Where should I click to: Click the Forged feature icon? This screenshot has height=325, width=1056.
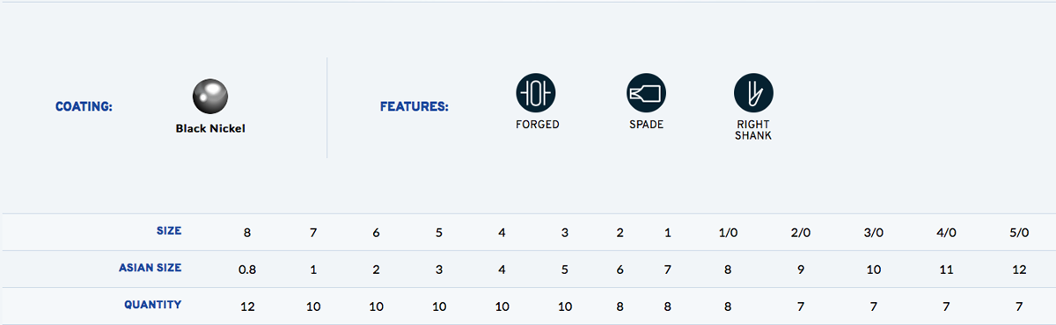536,91
